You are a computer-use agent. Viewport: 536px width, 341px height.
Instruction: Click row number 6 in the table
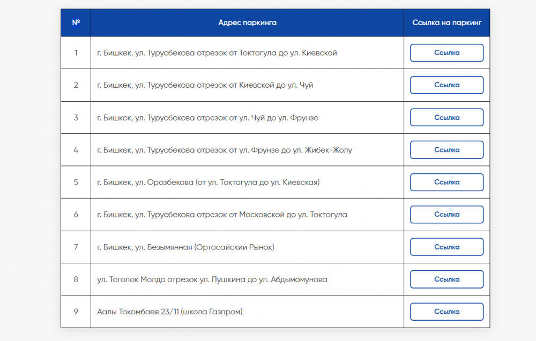click(76, 215)
